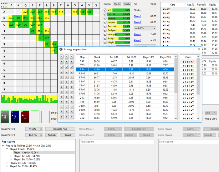Click the Add Job button
This screenshot has height=172, width=219.
click(x=52, y=135)
